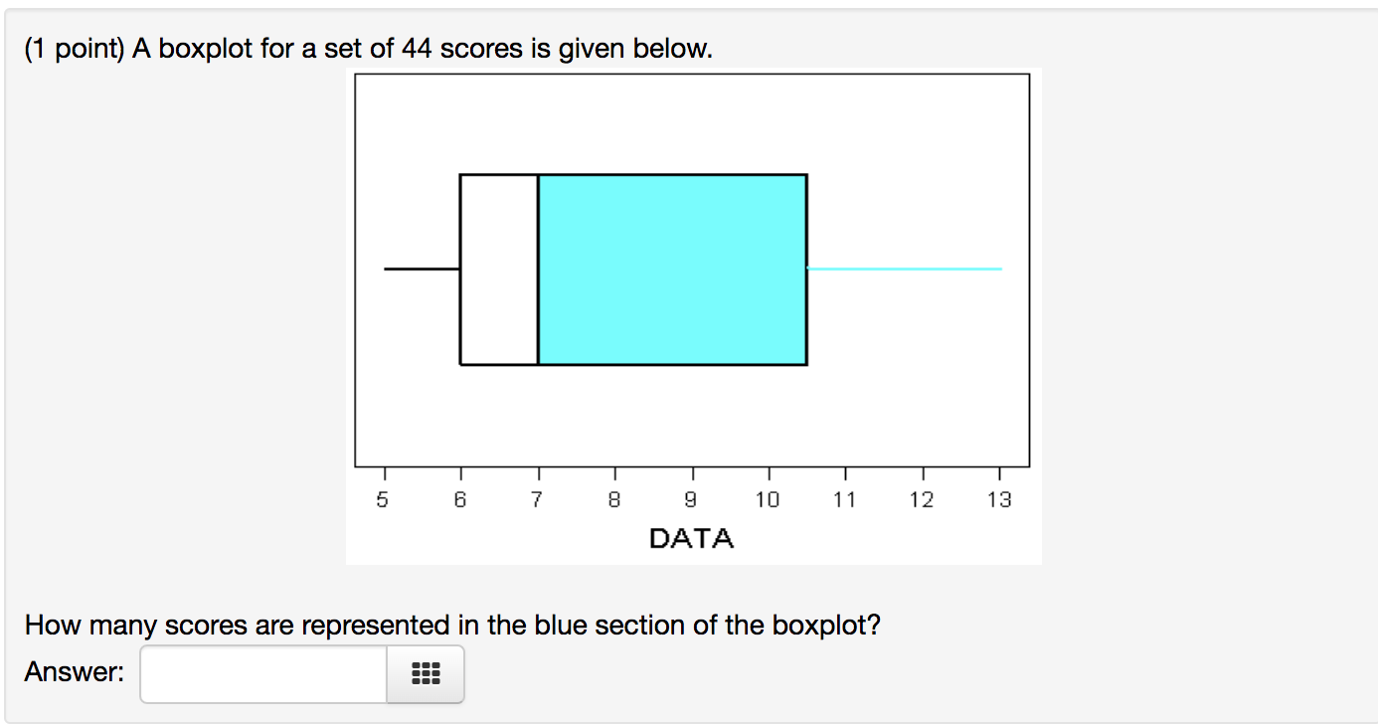Click the median line at 7 on the boxplot
The height and width of the screenshot is (724, 1378).
pos(537,269)
